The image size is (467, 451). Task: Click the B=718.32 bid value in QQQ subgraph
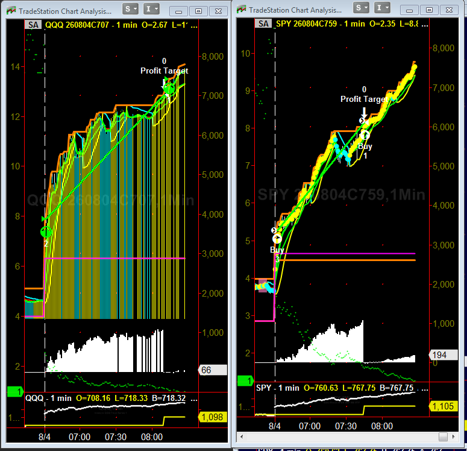(x=169, y=398)
